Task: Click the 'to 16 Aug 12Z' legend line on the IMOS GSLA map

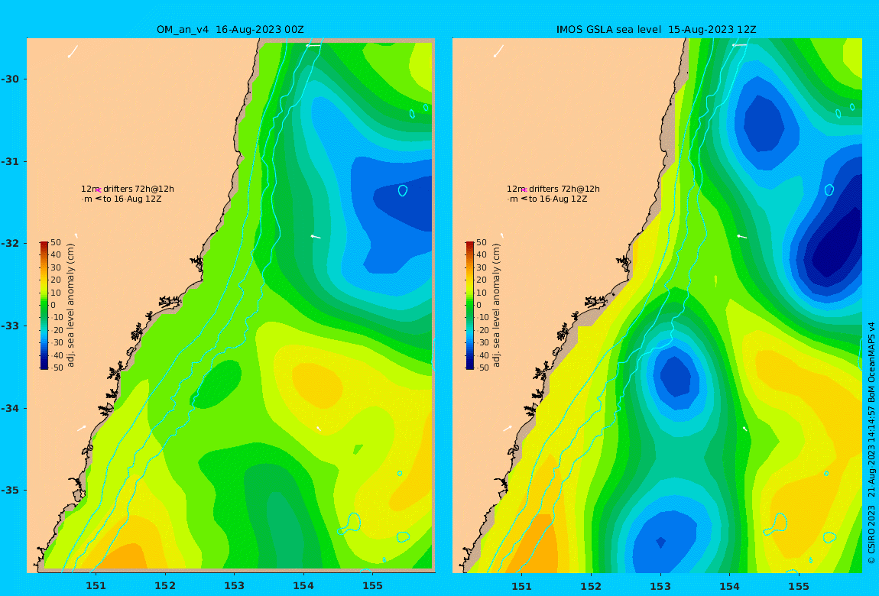Action: point(558,199)
